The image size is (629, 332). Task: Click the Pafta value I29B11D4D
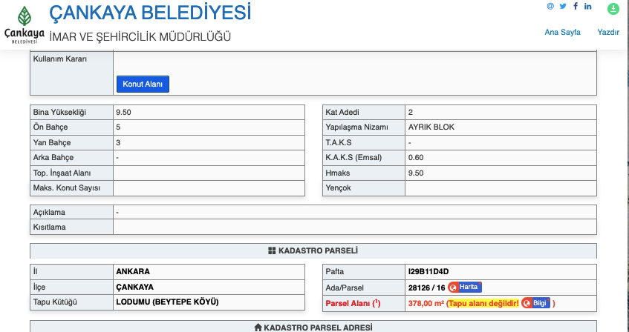[x=428, y=271]
